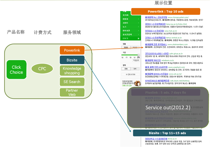This screenshot has width=210, height=147.
Task: Expand the 사이트 sidebar category
Action: click(x=131, y=23)
